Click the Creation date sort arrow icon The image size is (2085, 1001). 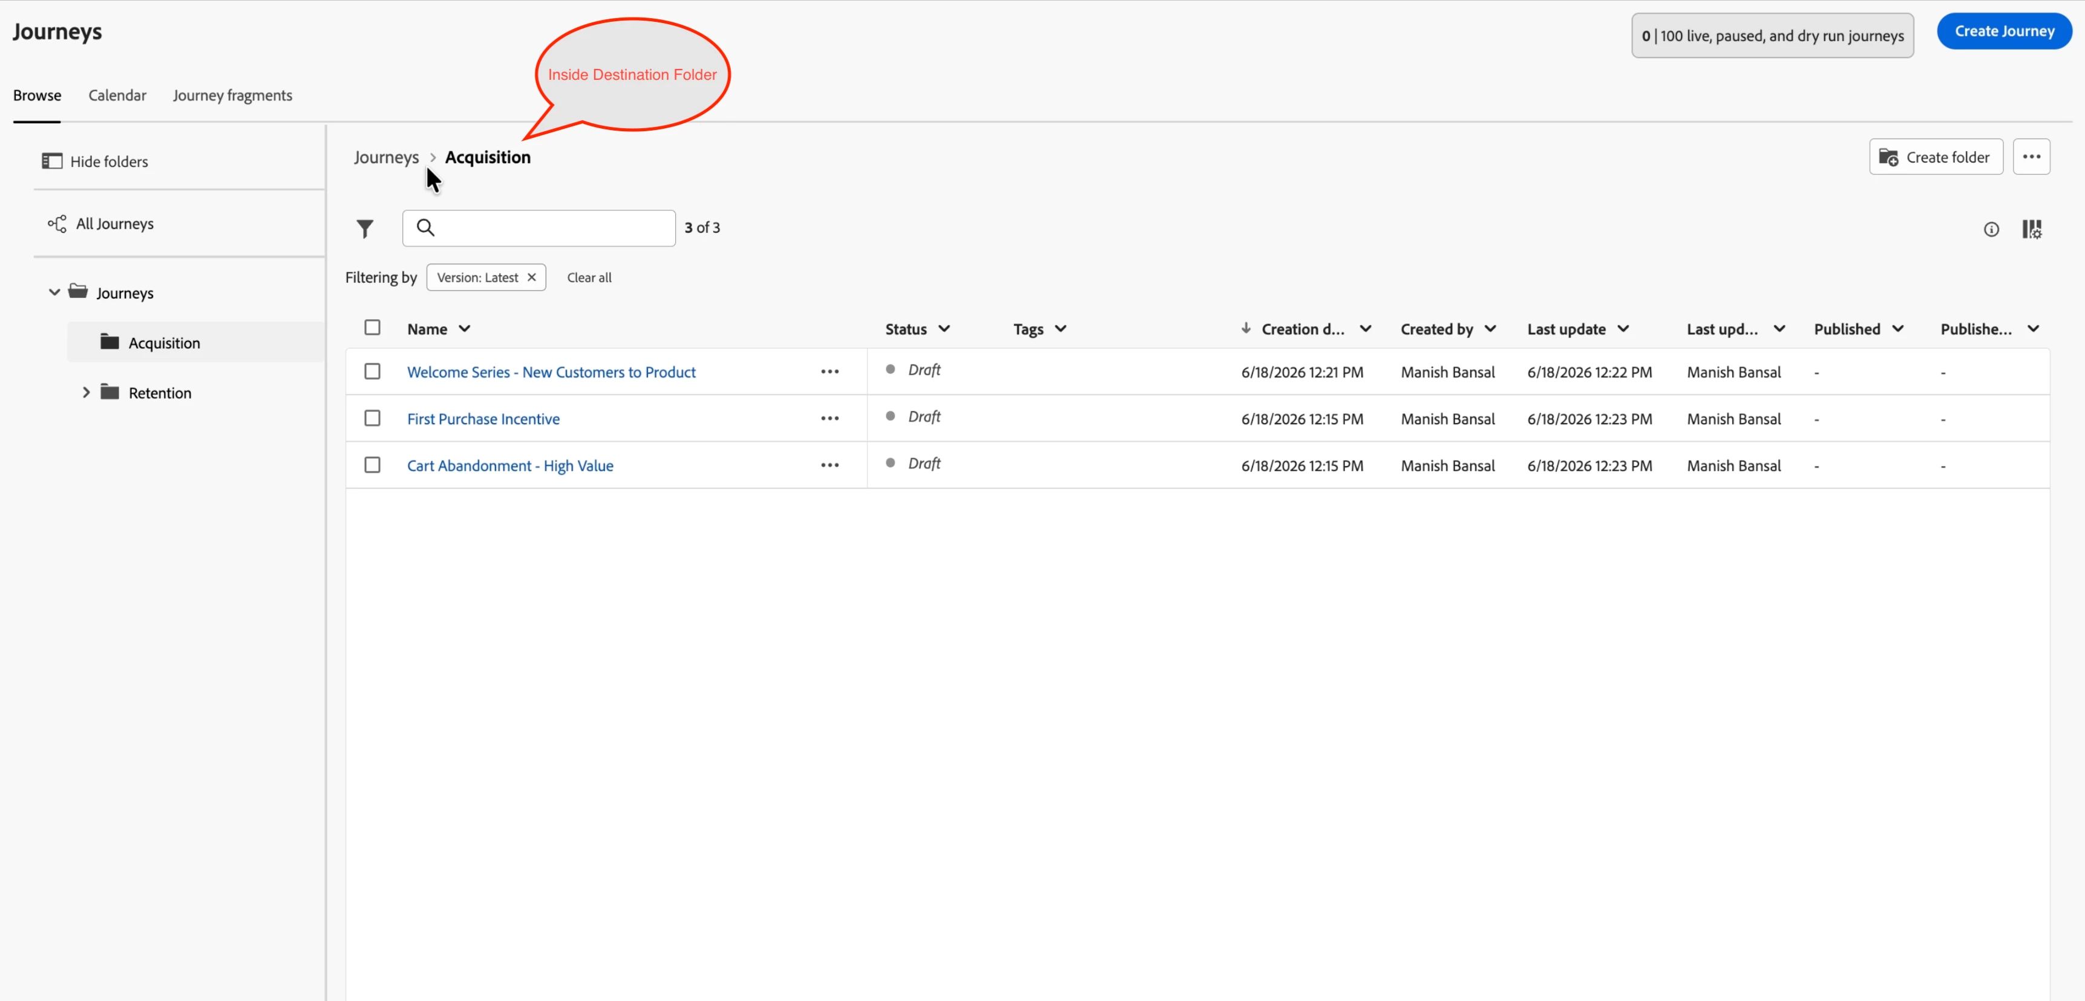(1246, 328)
